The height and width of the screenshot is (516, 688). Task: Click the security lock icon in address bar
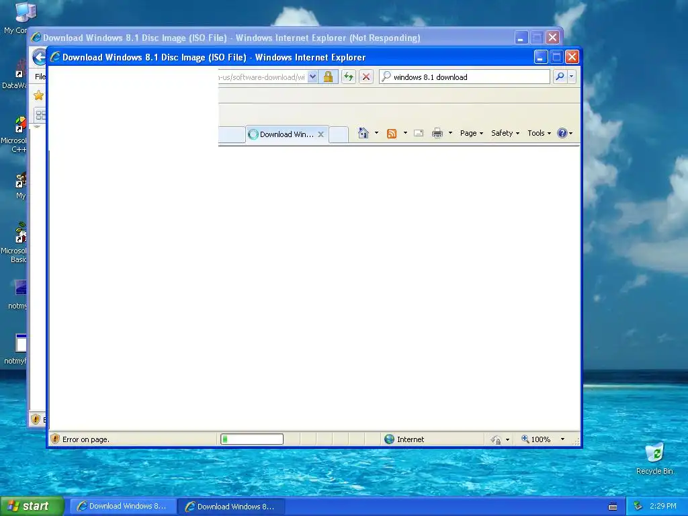[x=328, y=77]
